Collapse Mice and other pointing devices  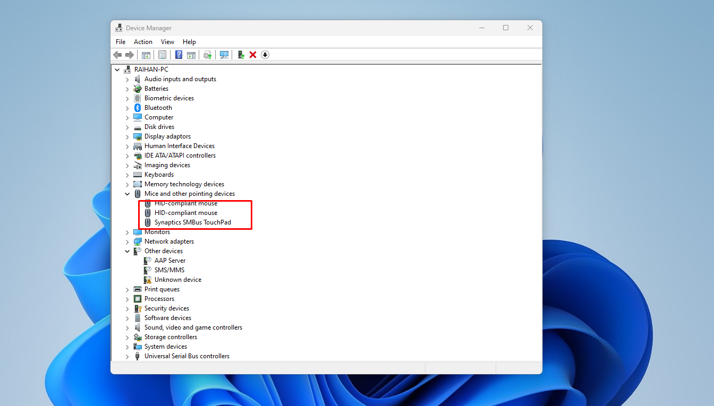click(127, 194)
